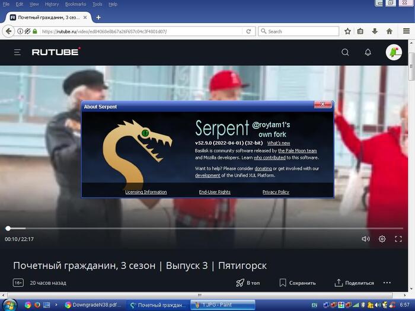Expand the quick launch chevron
Viewport: 415px width, 311px height.
56,305
